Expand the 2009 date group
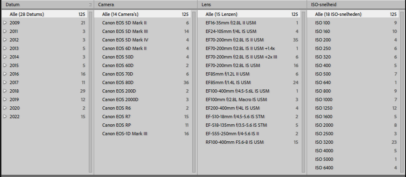The image size is (406, 177). pyautogui.click(x=5, y=23)
